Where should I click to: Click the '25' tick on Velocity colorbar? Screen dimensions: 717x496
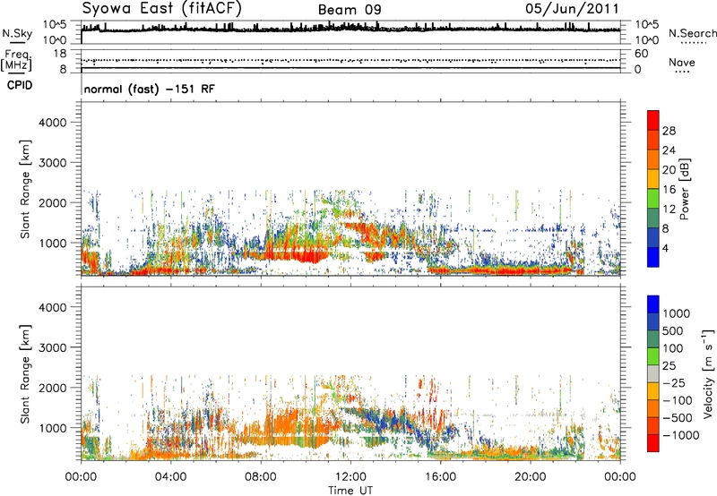click(669, 366)
